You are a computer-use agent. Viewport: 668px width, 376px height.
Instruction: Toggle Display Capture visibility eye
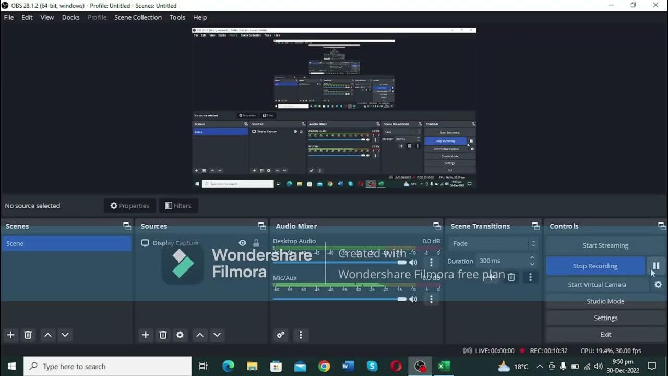click(x=242, y=243)
